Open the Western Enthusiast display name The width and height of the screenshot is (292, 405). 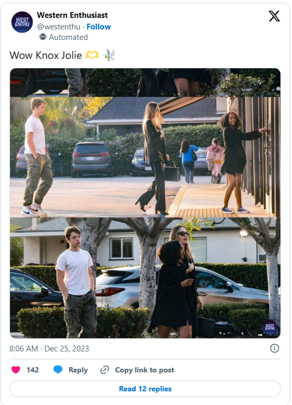tap(72, 15)
